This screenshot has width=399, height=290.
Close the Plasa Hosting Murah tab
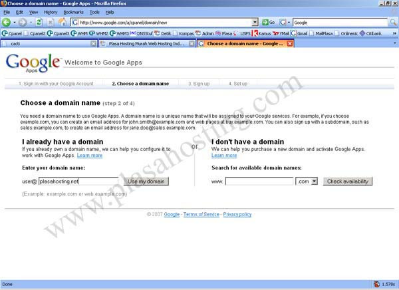pos(192,44)
